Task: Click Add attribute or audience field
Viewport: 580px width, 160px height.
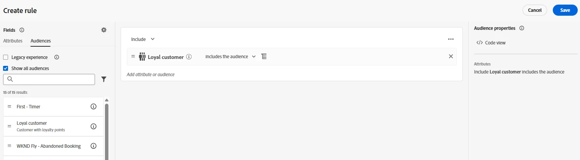Action: tap(151, 74)
